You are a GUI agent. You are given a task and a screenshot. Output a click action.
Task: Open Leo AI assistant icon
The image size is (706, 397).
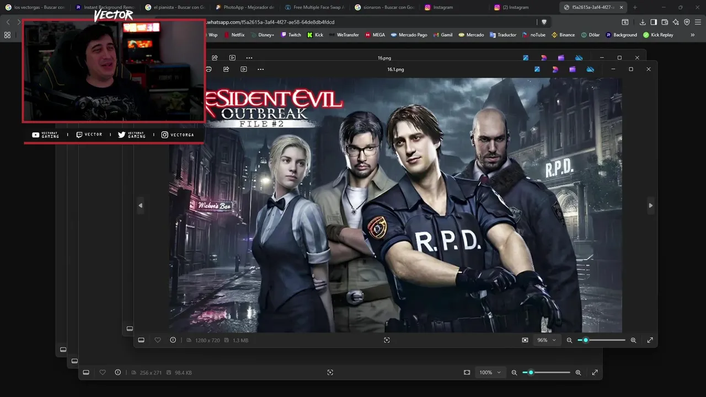coord(676,22)
